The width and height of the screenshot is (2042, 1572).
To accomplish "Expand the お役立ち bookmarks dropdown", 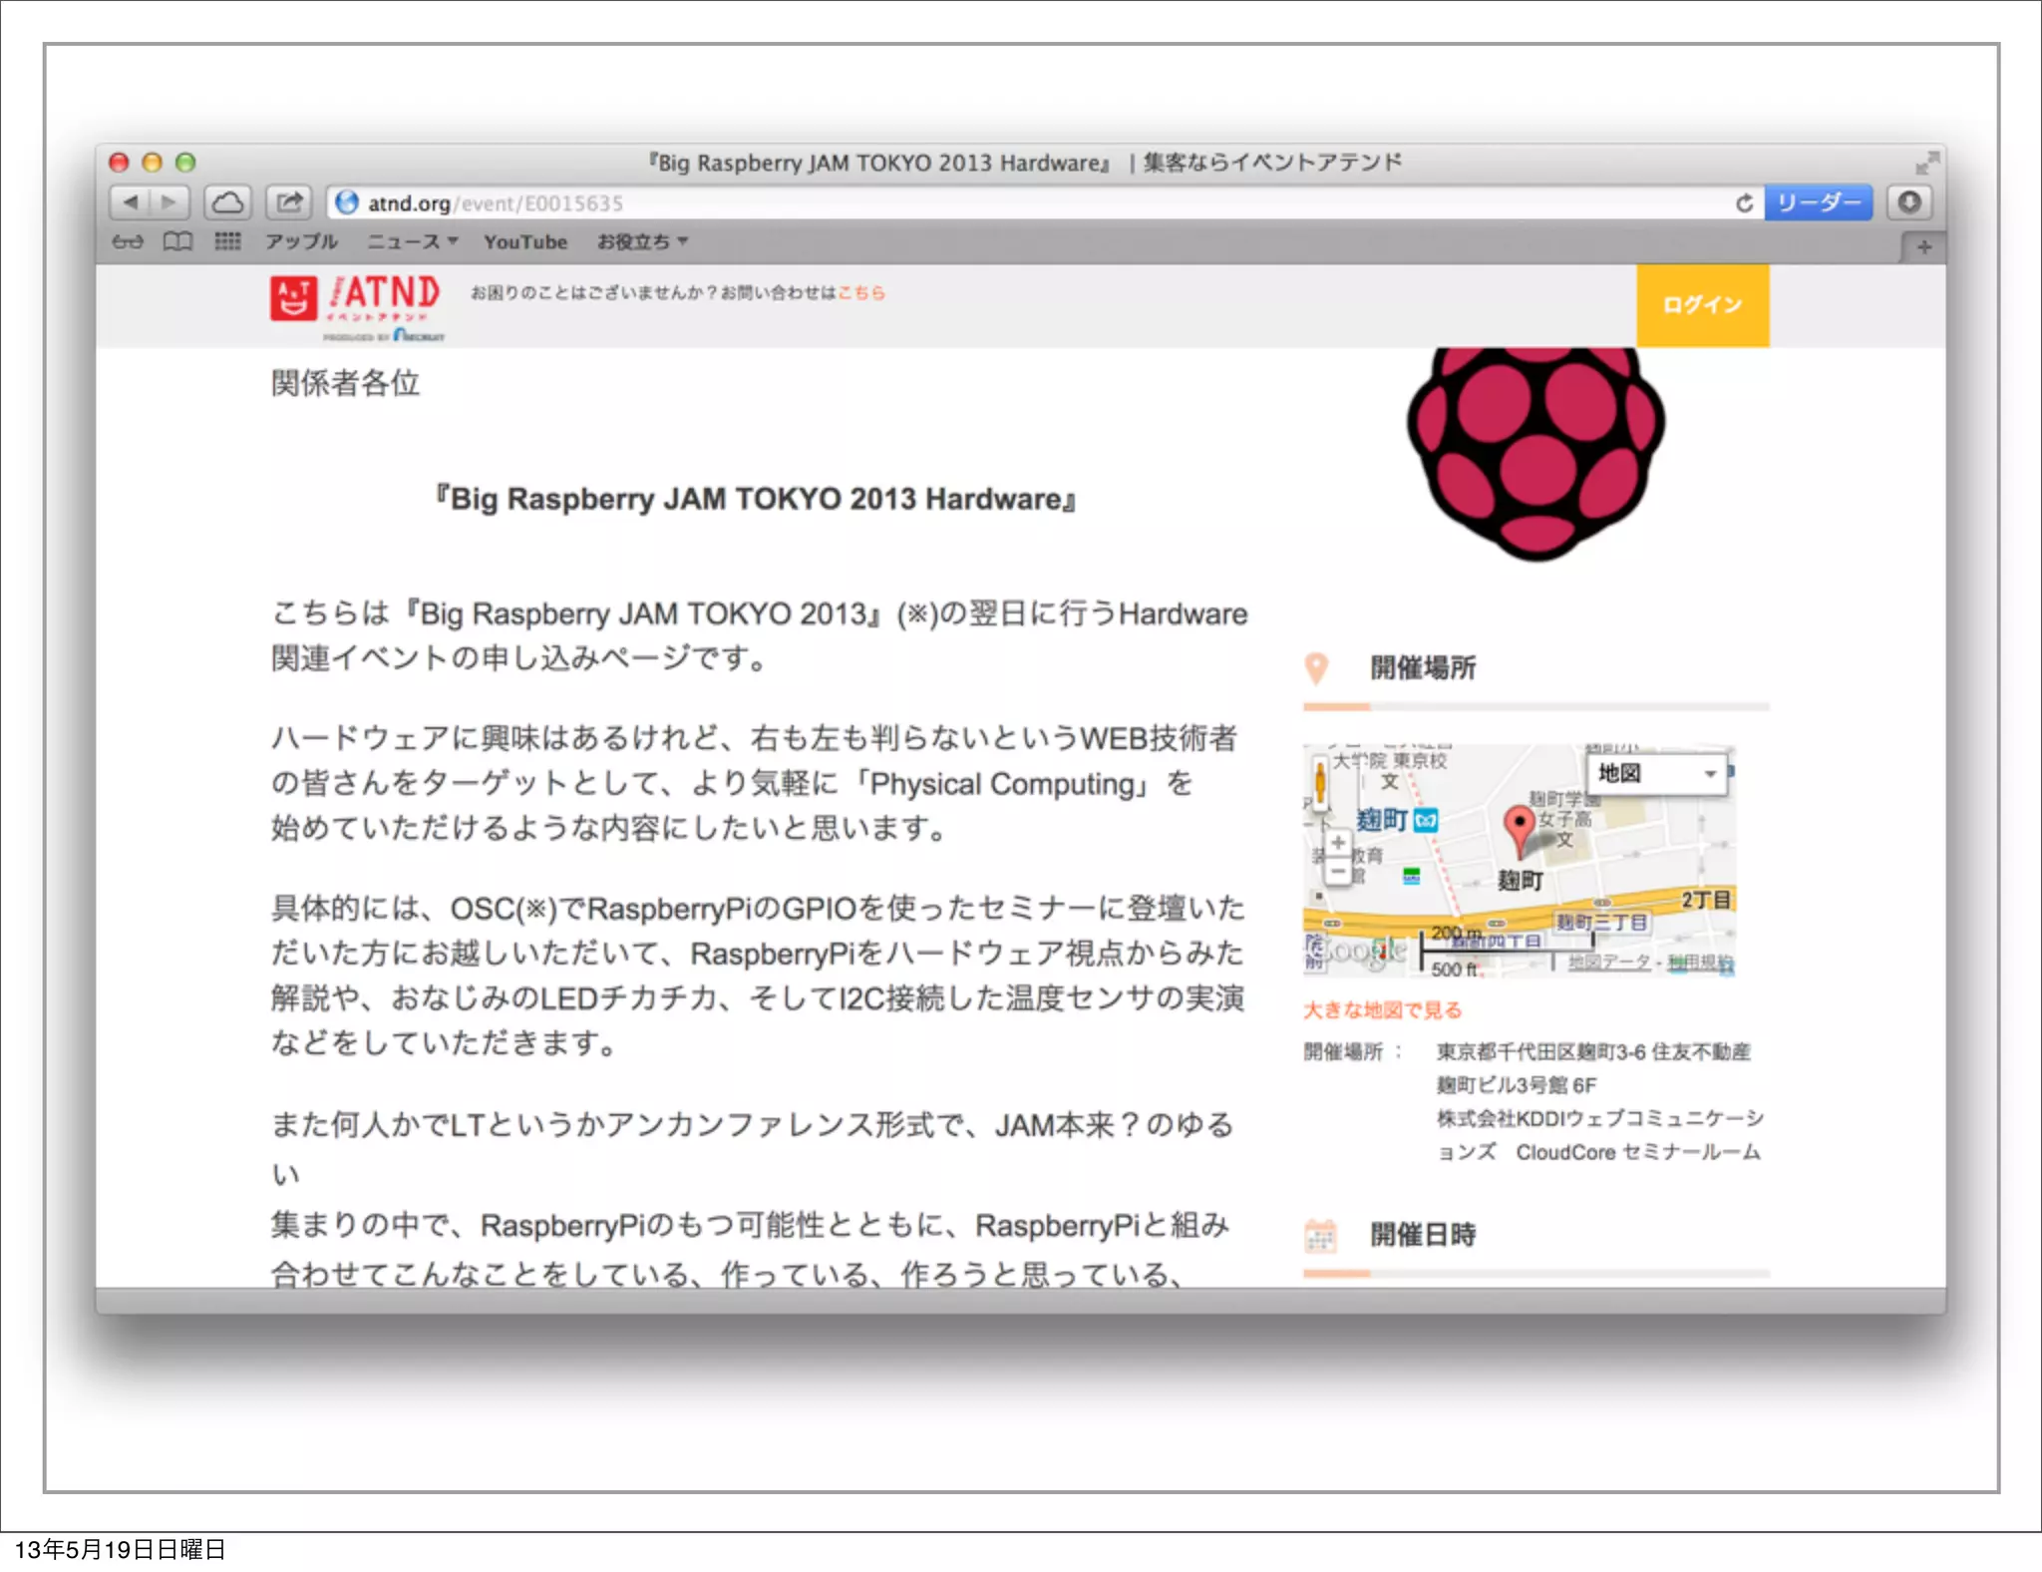I will point(642,241).
